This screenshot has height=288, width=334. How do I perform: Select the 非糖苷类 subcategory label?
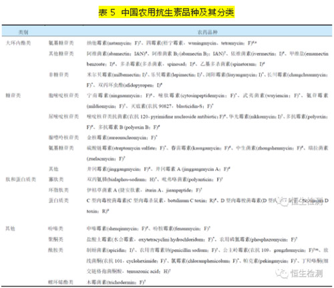59,75
